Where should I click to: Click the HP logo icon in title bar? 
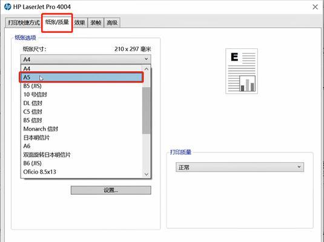tap(7, 7)
